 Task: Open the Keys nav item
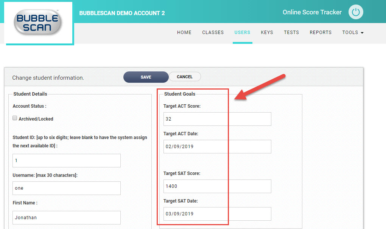tap(267, 32)
